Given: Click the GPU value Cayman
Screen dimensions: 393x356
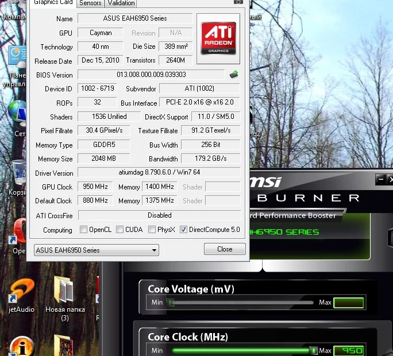Looking at the screenshot, I should tap(101, 33).
